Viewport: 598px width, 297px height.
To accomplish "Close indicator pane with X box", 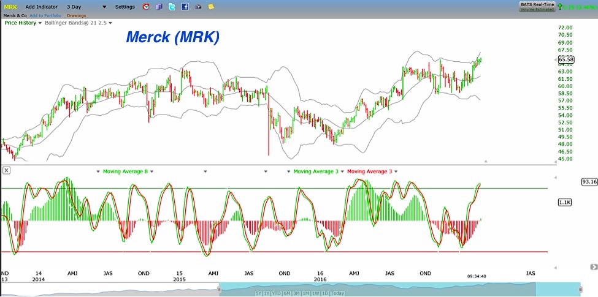I will pos(7,171).
